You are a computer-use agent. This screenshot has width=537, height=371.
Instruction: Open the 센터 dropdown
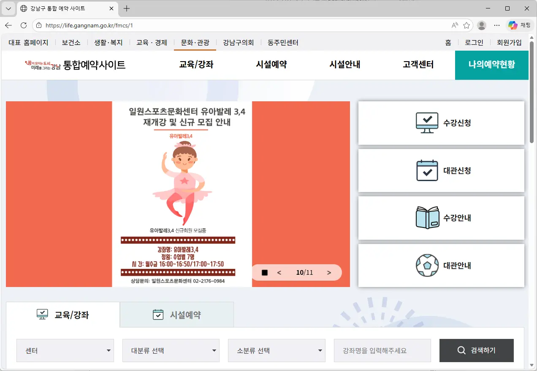65,350
